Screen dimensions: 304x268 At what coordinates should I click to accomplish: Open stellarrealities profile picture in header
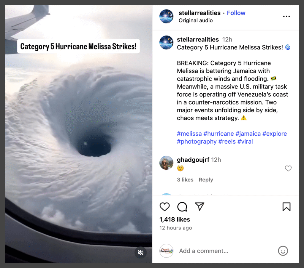(166, 16)
